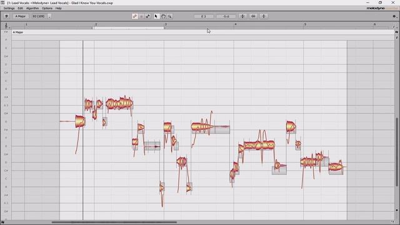The image size is (400, 225).
Task: Open the Edit menu
Action: point(20,8)
